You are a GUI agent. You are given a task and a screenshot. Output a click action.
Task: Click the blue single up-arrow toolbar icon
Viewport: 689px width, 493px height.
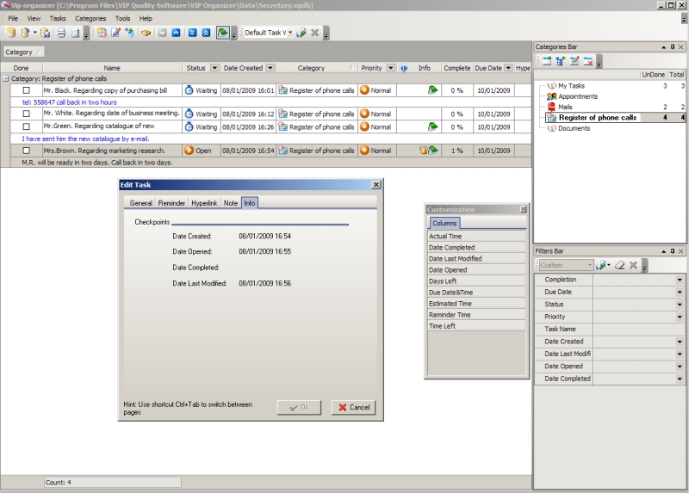coord(176,33)
